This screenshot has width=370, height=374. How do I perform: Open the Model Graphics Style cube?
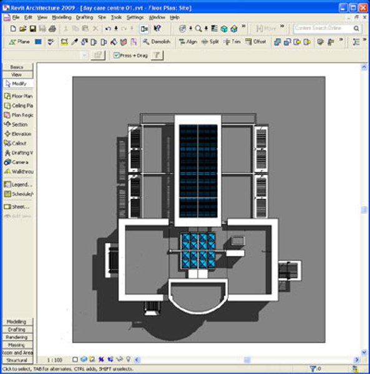coord(84,359)
